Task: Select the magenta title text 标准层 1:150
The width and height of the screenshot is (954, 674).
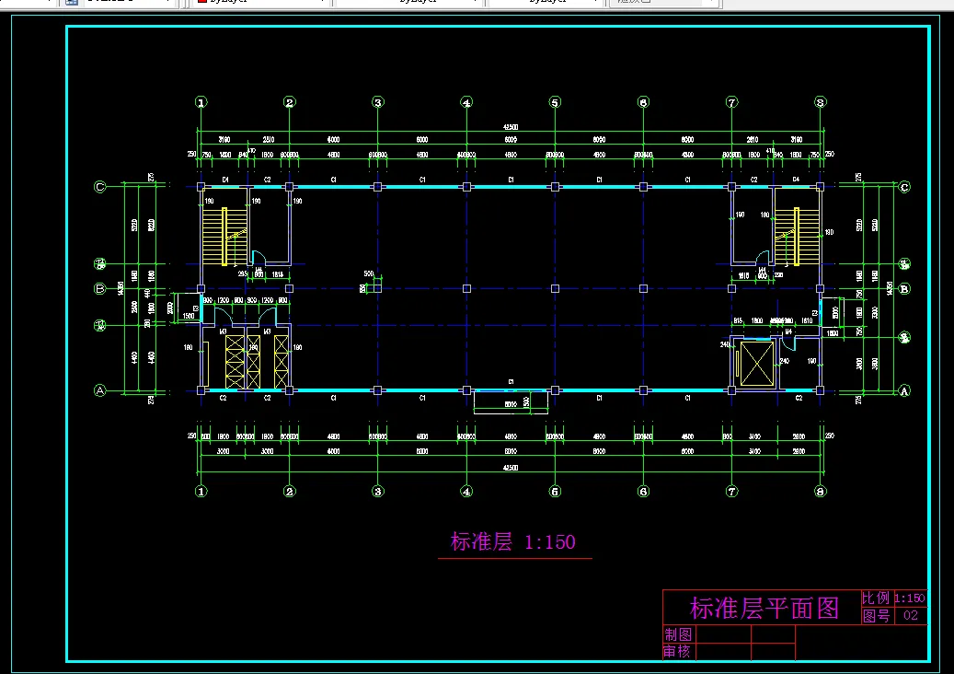Action: 513,542
